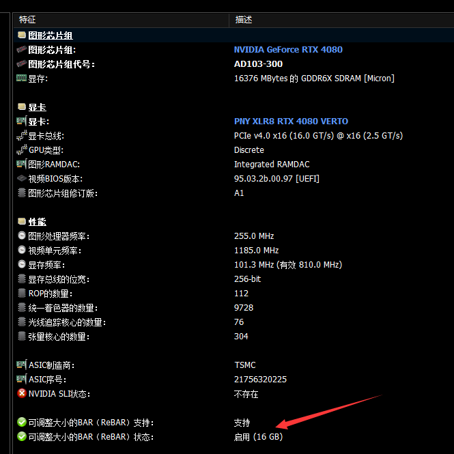This screenshot has height=454, width=454.
Task: Select the 可调整大小的BAR（ReBAR）状态: label
Action: coord(91,437)
